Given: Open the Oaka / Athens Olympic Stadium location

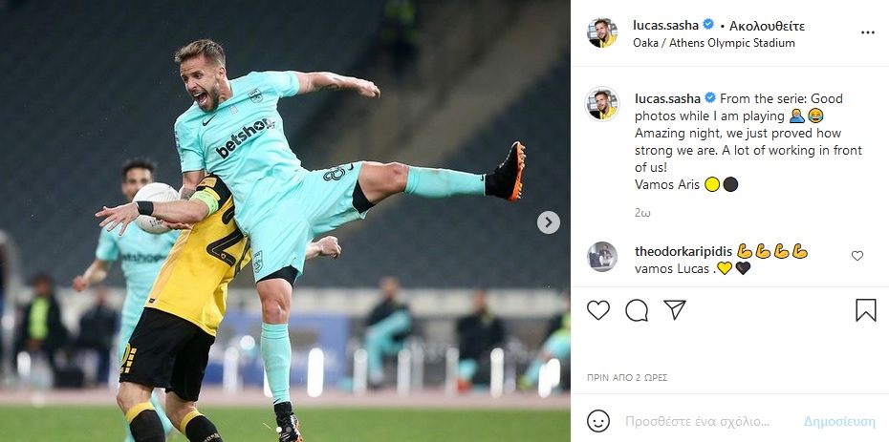Looking at the screenshot, I should (714, 43).
